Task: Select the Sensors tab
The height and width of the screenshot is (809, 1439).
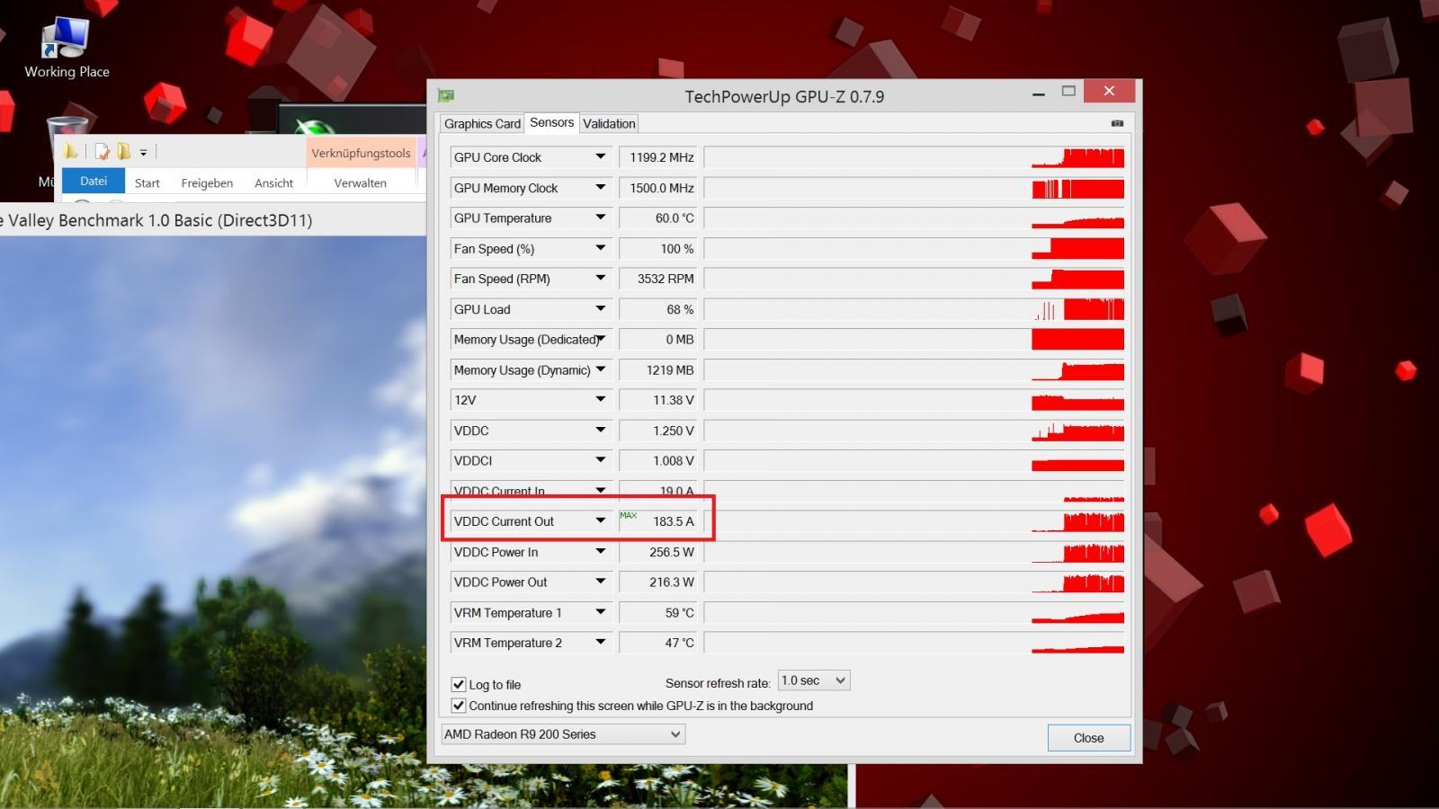Action: click(551, 122)
